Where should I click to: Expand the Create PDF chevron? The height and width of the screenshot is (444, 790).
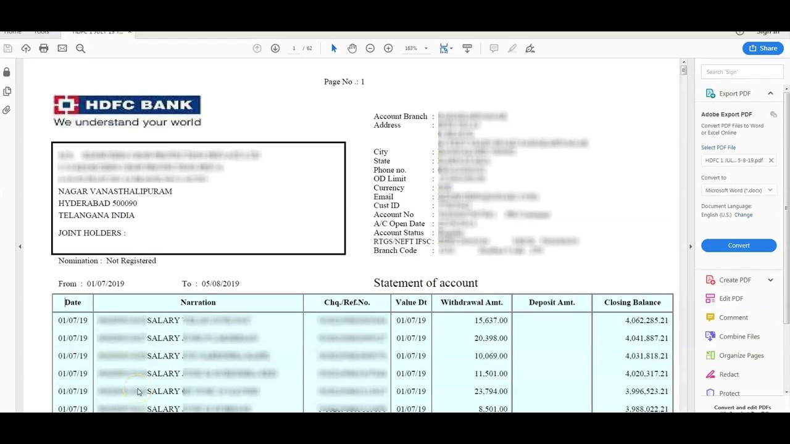[770, 280]
